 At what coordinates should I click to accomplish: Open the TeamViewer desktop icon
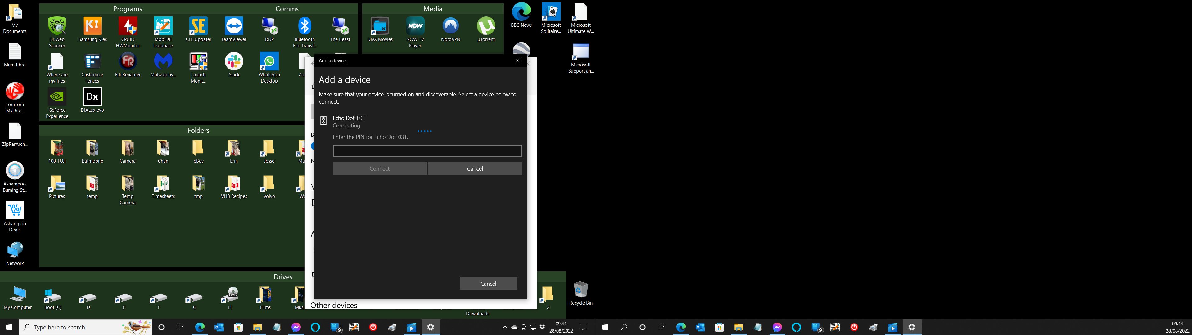click(x=234, y=27)
